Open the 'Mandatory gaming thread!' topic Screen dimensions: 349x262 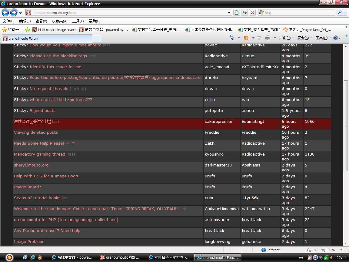pos(40,154)
